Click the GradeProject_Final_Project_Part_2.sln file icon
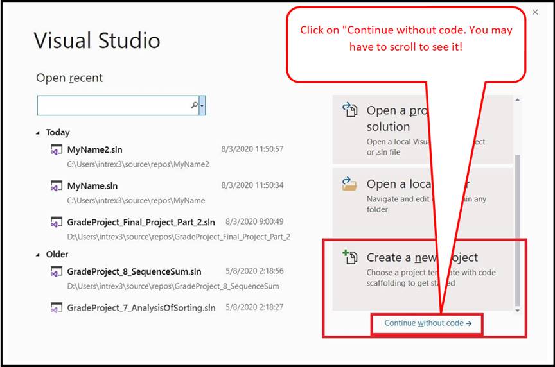The image size is (555, 367). point(57,223)
